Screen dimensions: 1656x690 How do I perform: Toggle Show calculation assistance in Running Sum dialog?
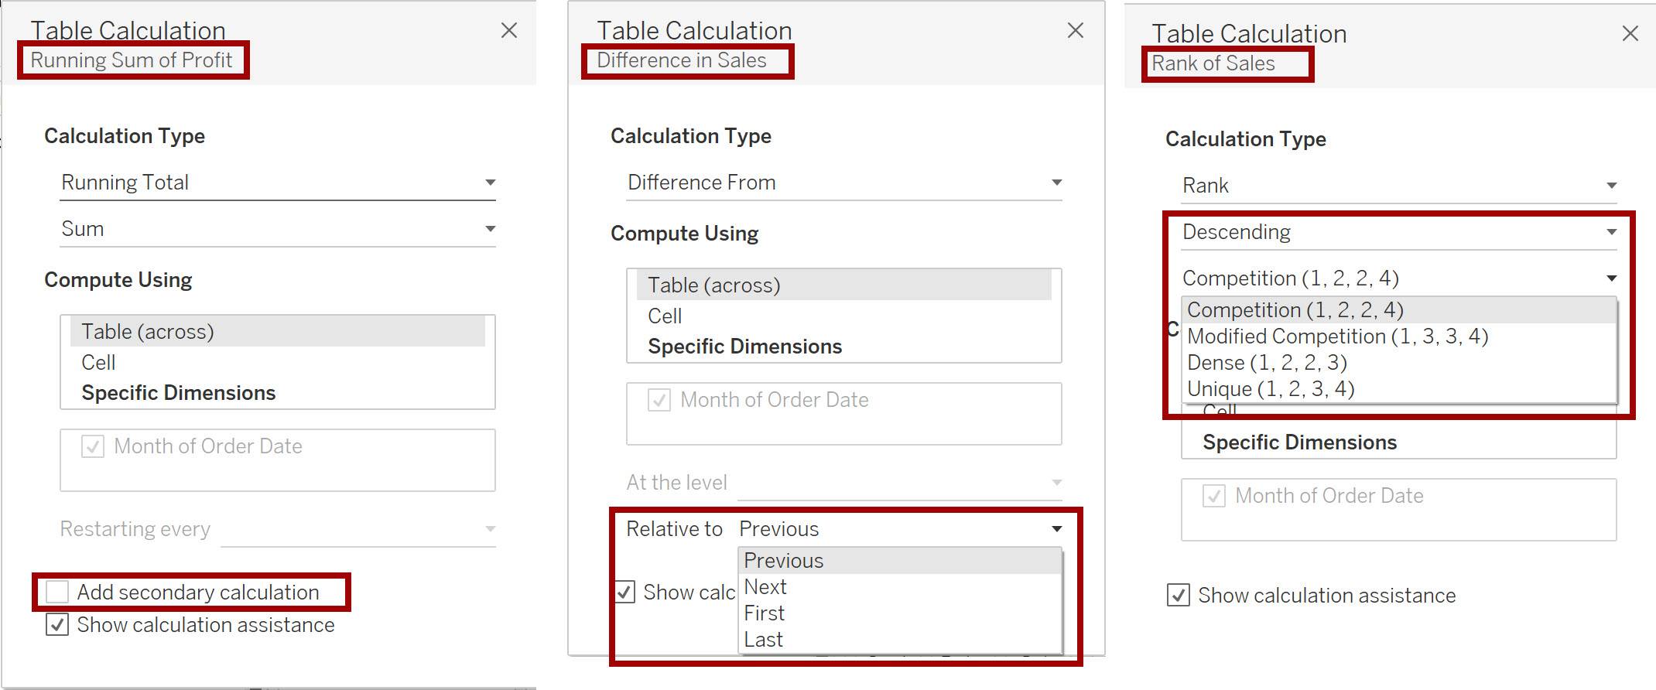pos(57,624)
